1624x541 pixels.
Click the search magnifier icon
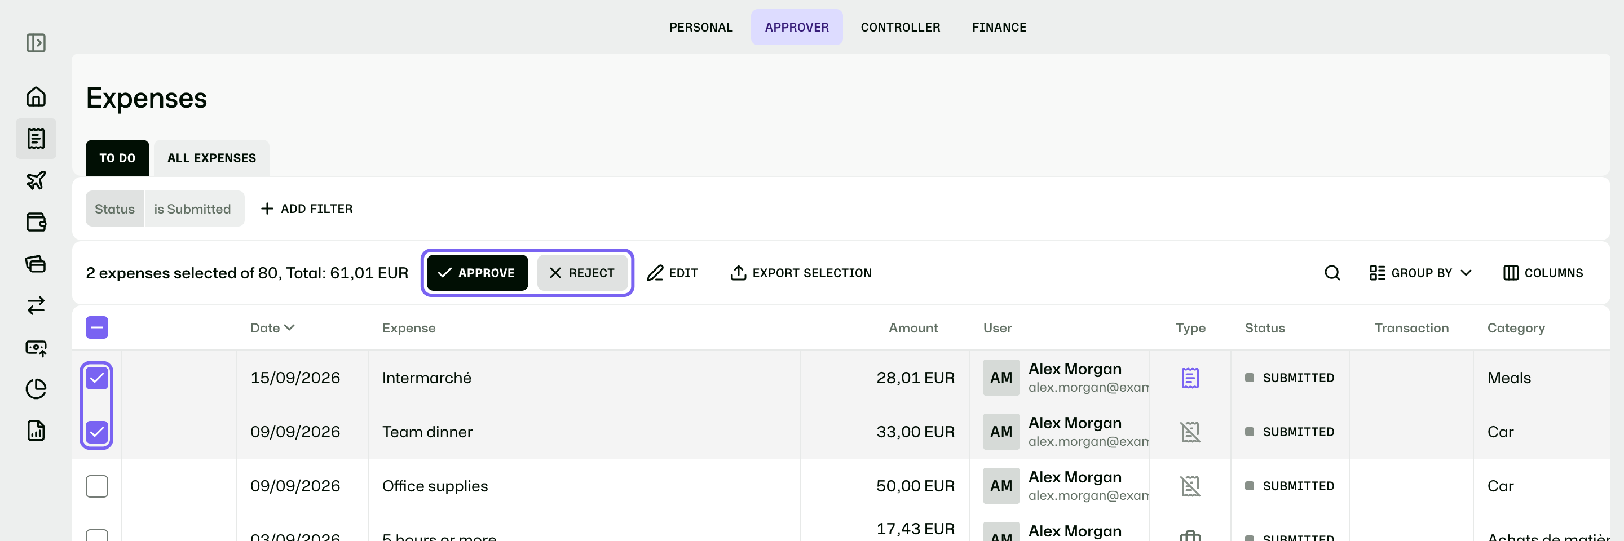point(1332,273)
